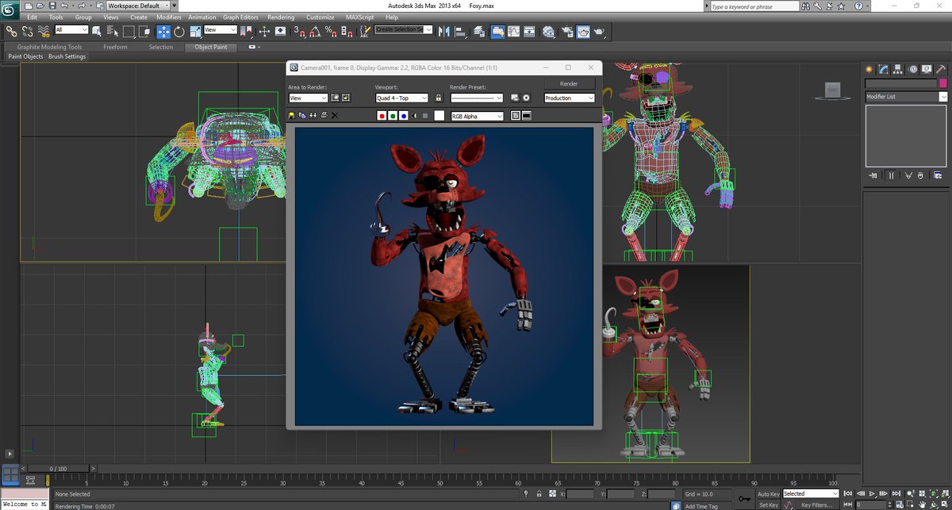
Task: Expand the Modifier List dropdown
Action: (x=906, y=97)
